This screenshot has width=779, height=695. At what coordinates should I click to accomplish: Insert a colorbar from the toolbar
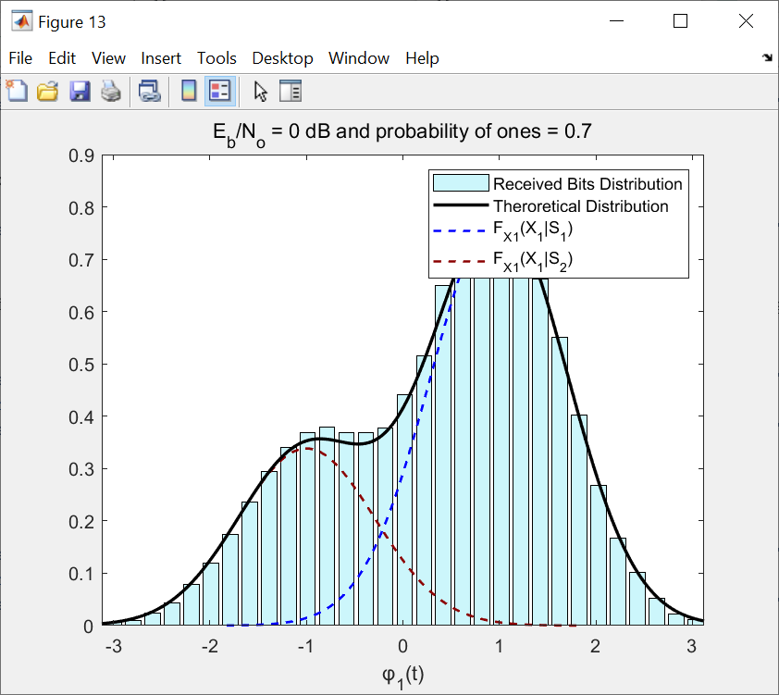point(189,92)
